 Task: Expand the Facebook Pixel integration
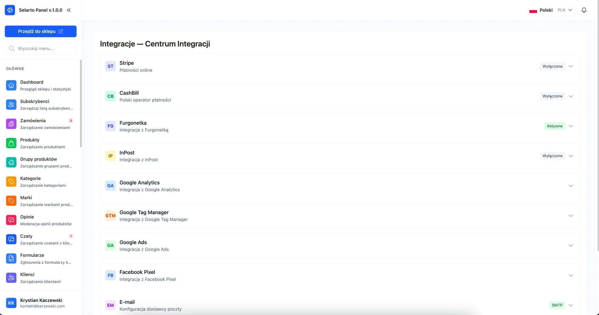click(x=571, y=275)
